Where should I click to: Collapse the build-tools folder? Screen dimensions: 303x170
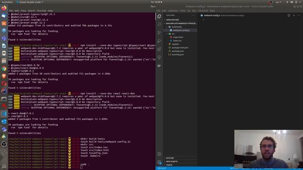click(180, 27)
